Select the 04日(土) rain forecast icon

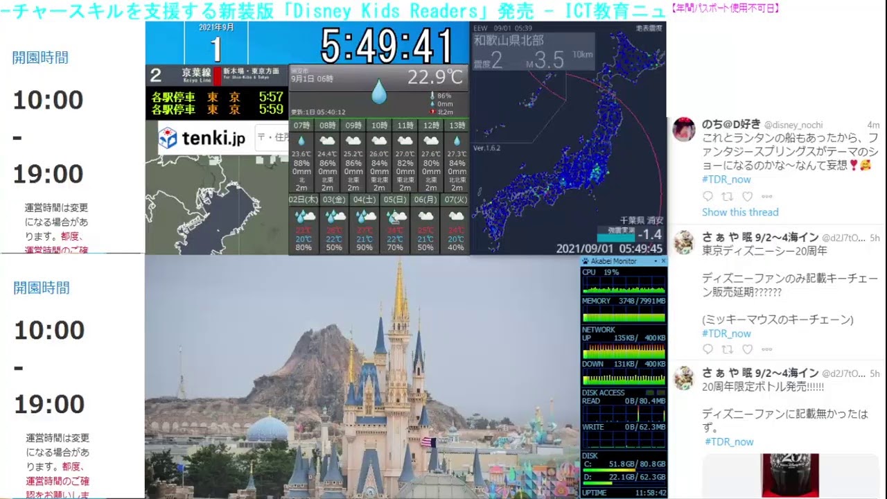[365, 217]
